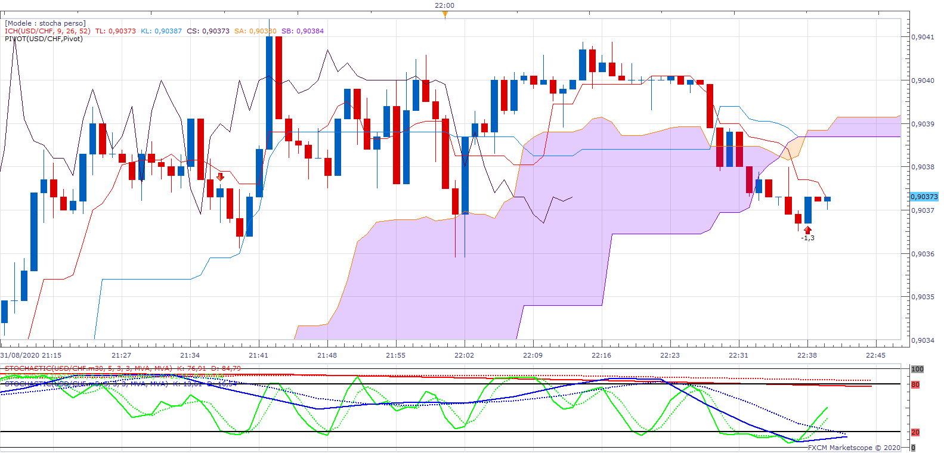
Task: Click the stochastic 20 level label
Action: point(915,432)
